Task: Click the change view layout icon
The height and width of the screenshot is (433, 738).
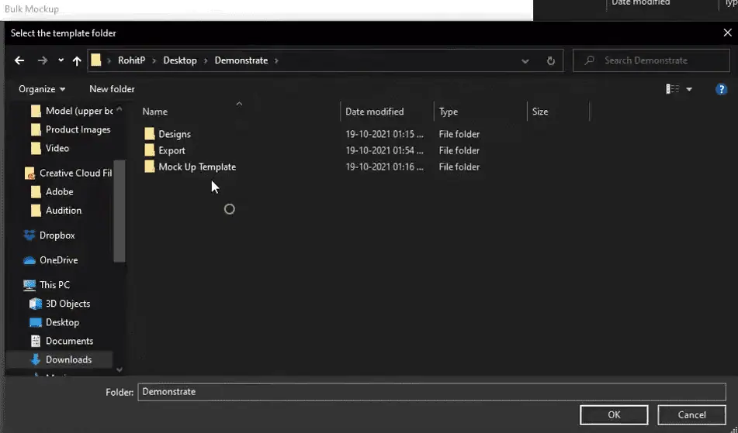Action: tap(673, 89)
